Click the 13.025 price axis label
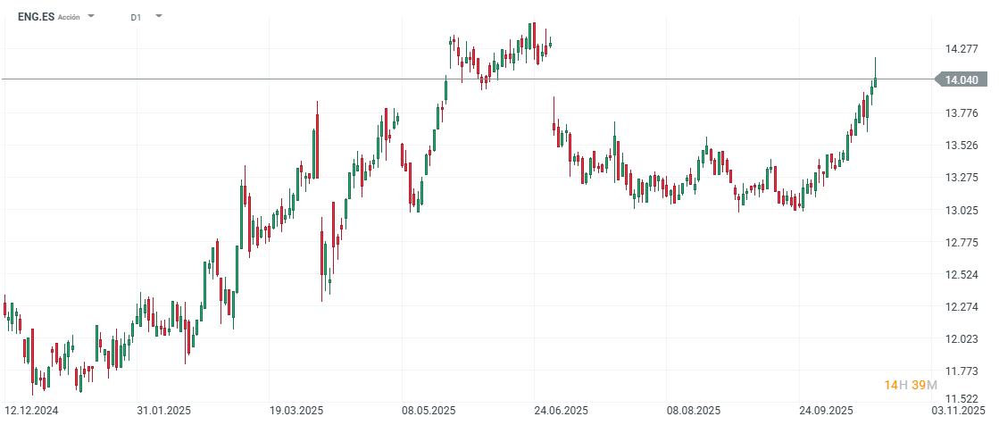This screenshot has height=425, width=999. (962, 210)
